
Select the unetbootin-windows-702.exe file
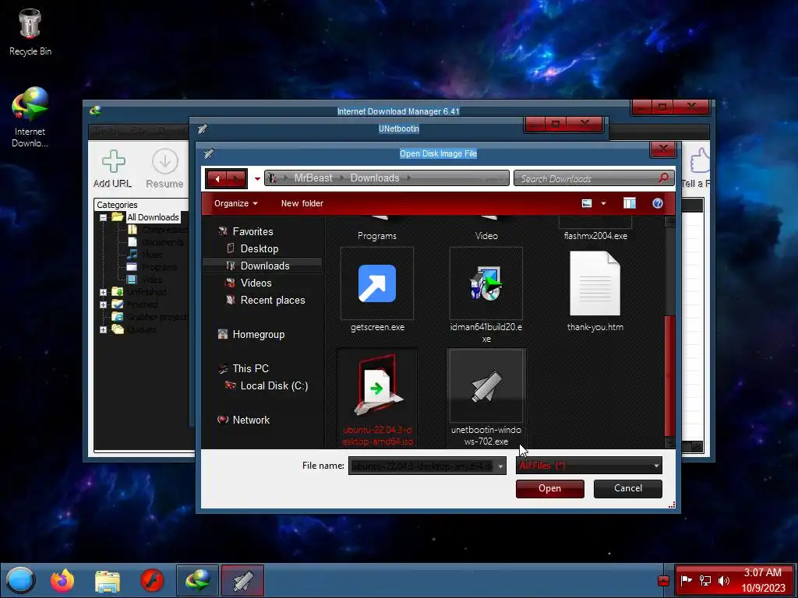[486, 398]
